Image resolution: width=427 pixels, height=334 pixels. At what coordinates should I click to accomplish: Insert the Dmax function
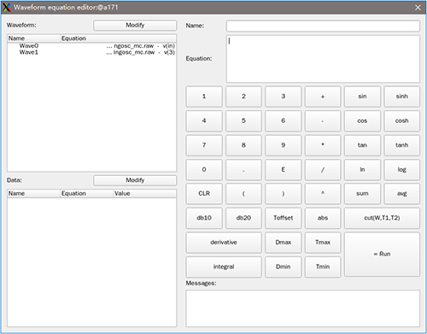[283, 243]
